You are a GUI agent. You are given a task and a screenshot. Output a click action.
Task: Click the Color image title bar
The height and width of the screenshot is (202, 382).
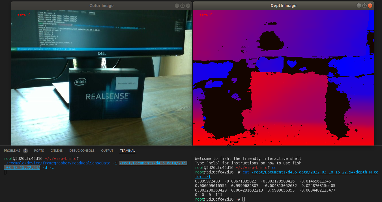101,5
